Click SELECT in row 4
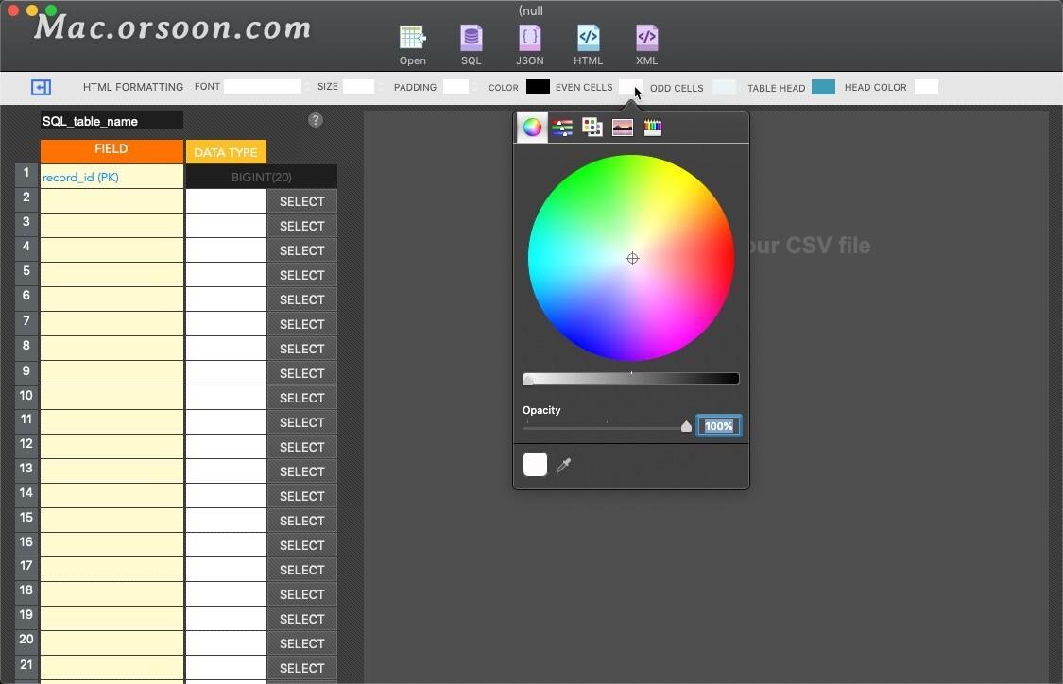Screen dimensions: 1063x684 (x=301, y=250)
